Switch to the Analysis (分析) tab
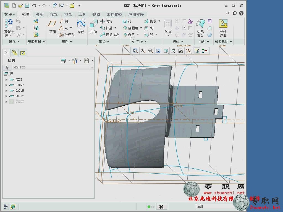The image size is (283, 212). [40, 14]
